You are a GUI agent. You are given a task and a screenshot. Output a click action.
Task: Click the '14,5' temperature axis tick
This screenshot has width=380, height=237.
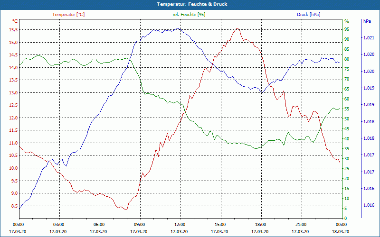[x=13, y=55]
